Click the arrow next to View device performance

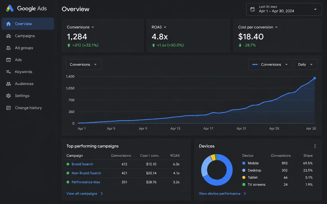(x=245, y=194)
